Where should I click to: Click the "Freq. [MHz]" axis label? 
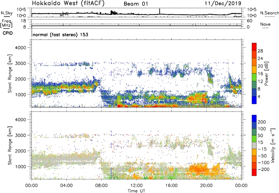click(6, 23)
